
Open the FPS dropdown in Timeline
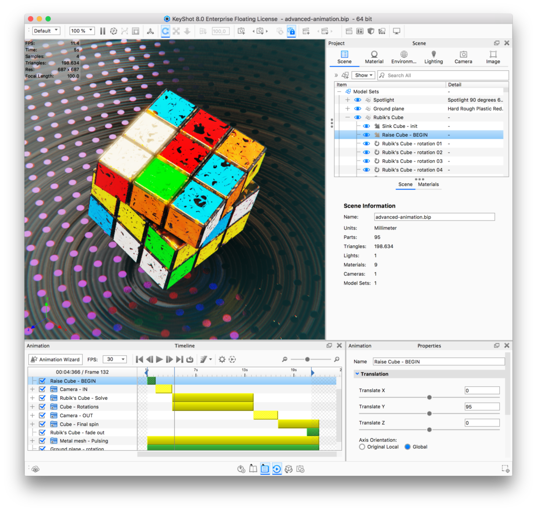click(x=114, y=360)
